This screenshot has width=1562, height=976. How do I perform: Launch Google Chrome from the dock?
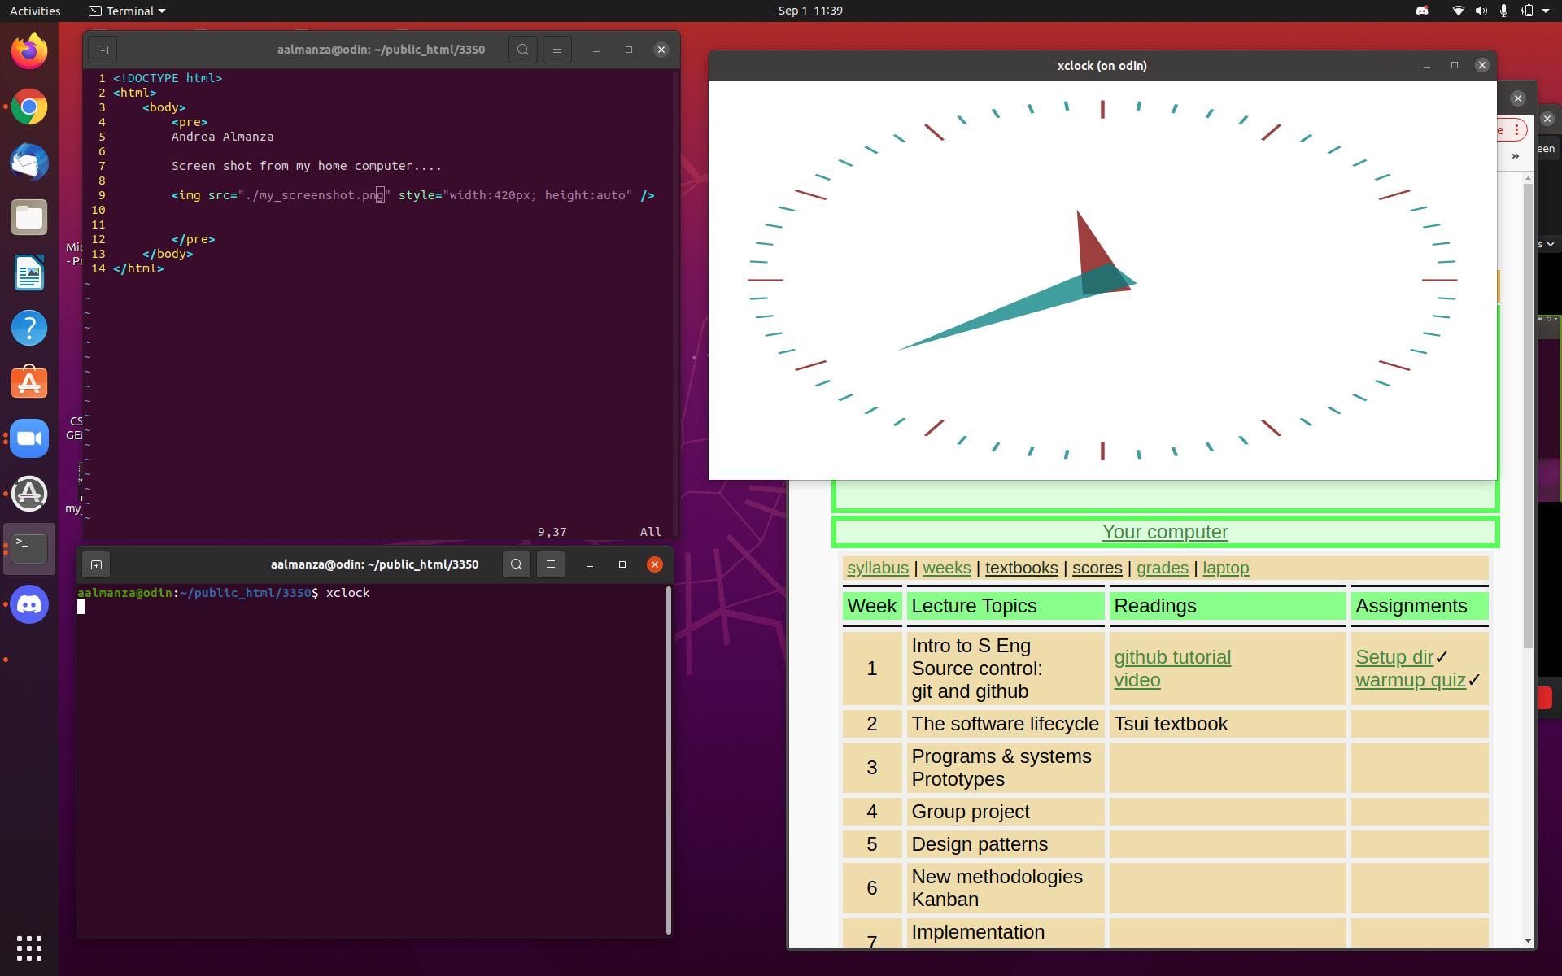coord(29,107)
